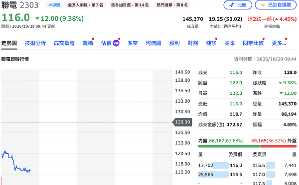Image resolution: width=299 pixels, height=185 pixels.
Task: Click the purple VIP badge icon
Action: pyautogui.click(x=116, y=43)
